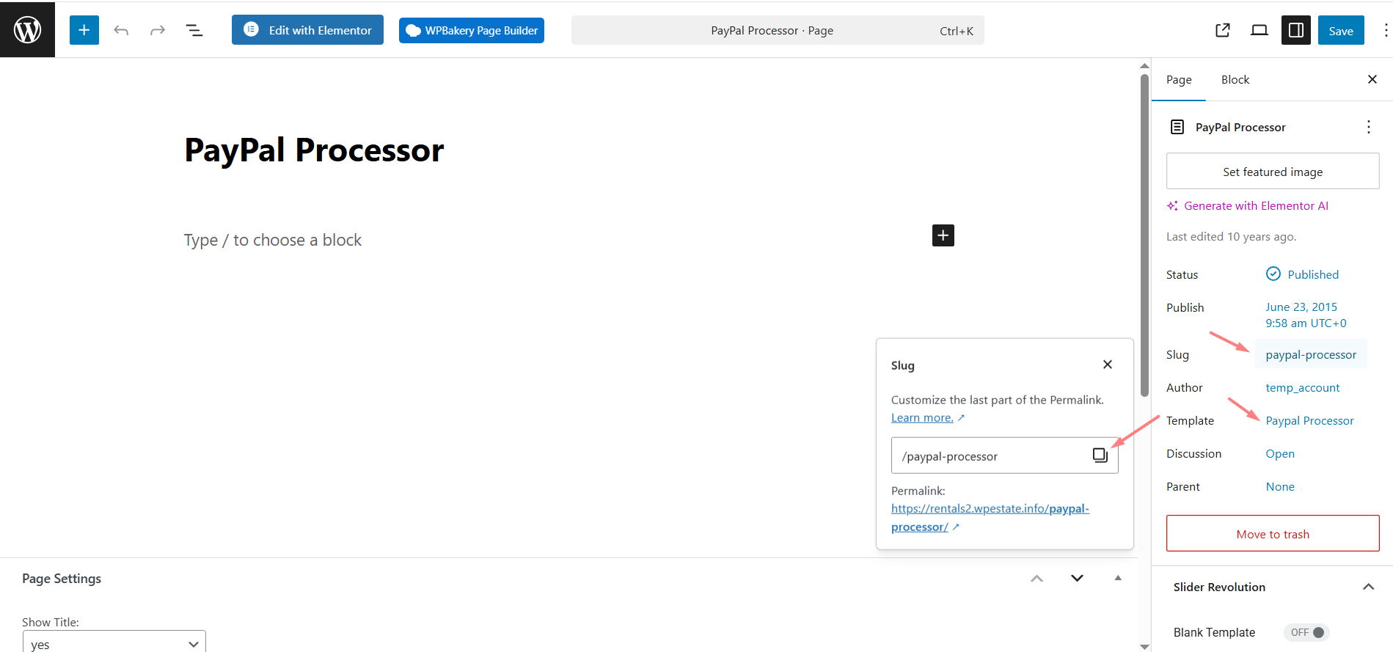Click the page document icon beside PayPal Processor

tap(1177, 127)
